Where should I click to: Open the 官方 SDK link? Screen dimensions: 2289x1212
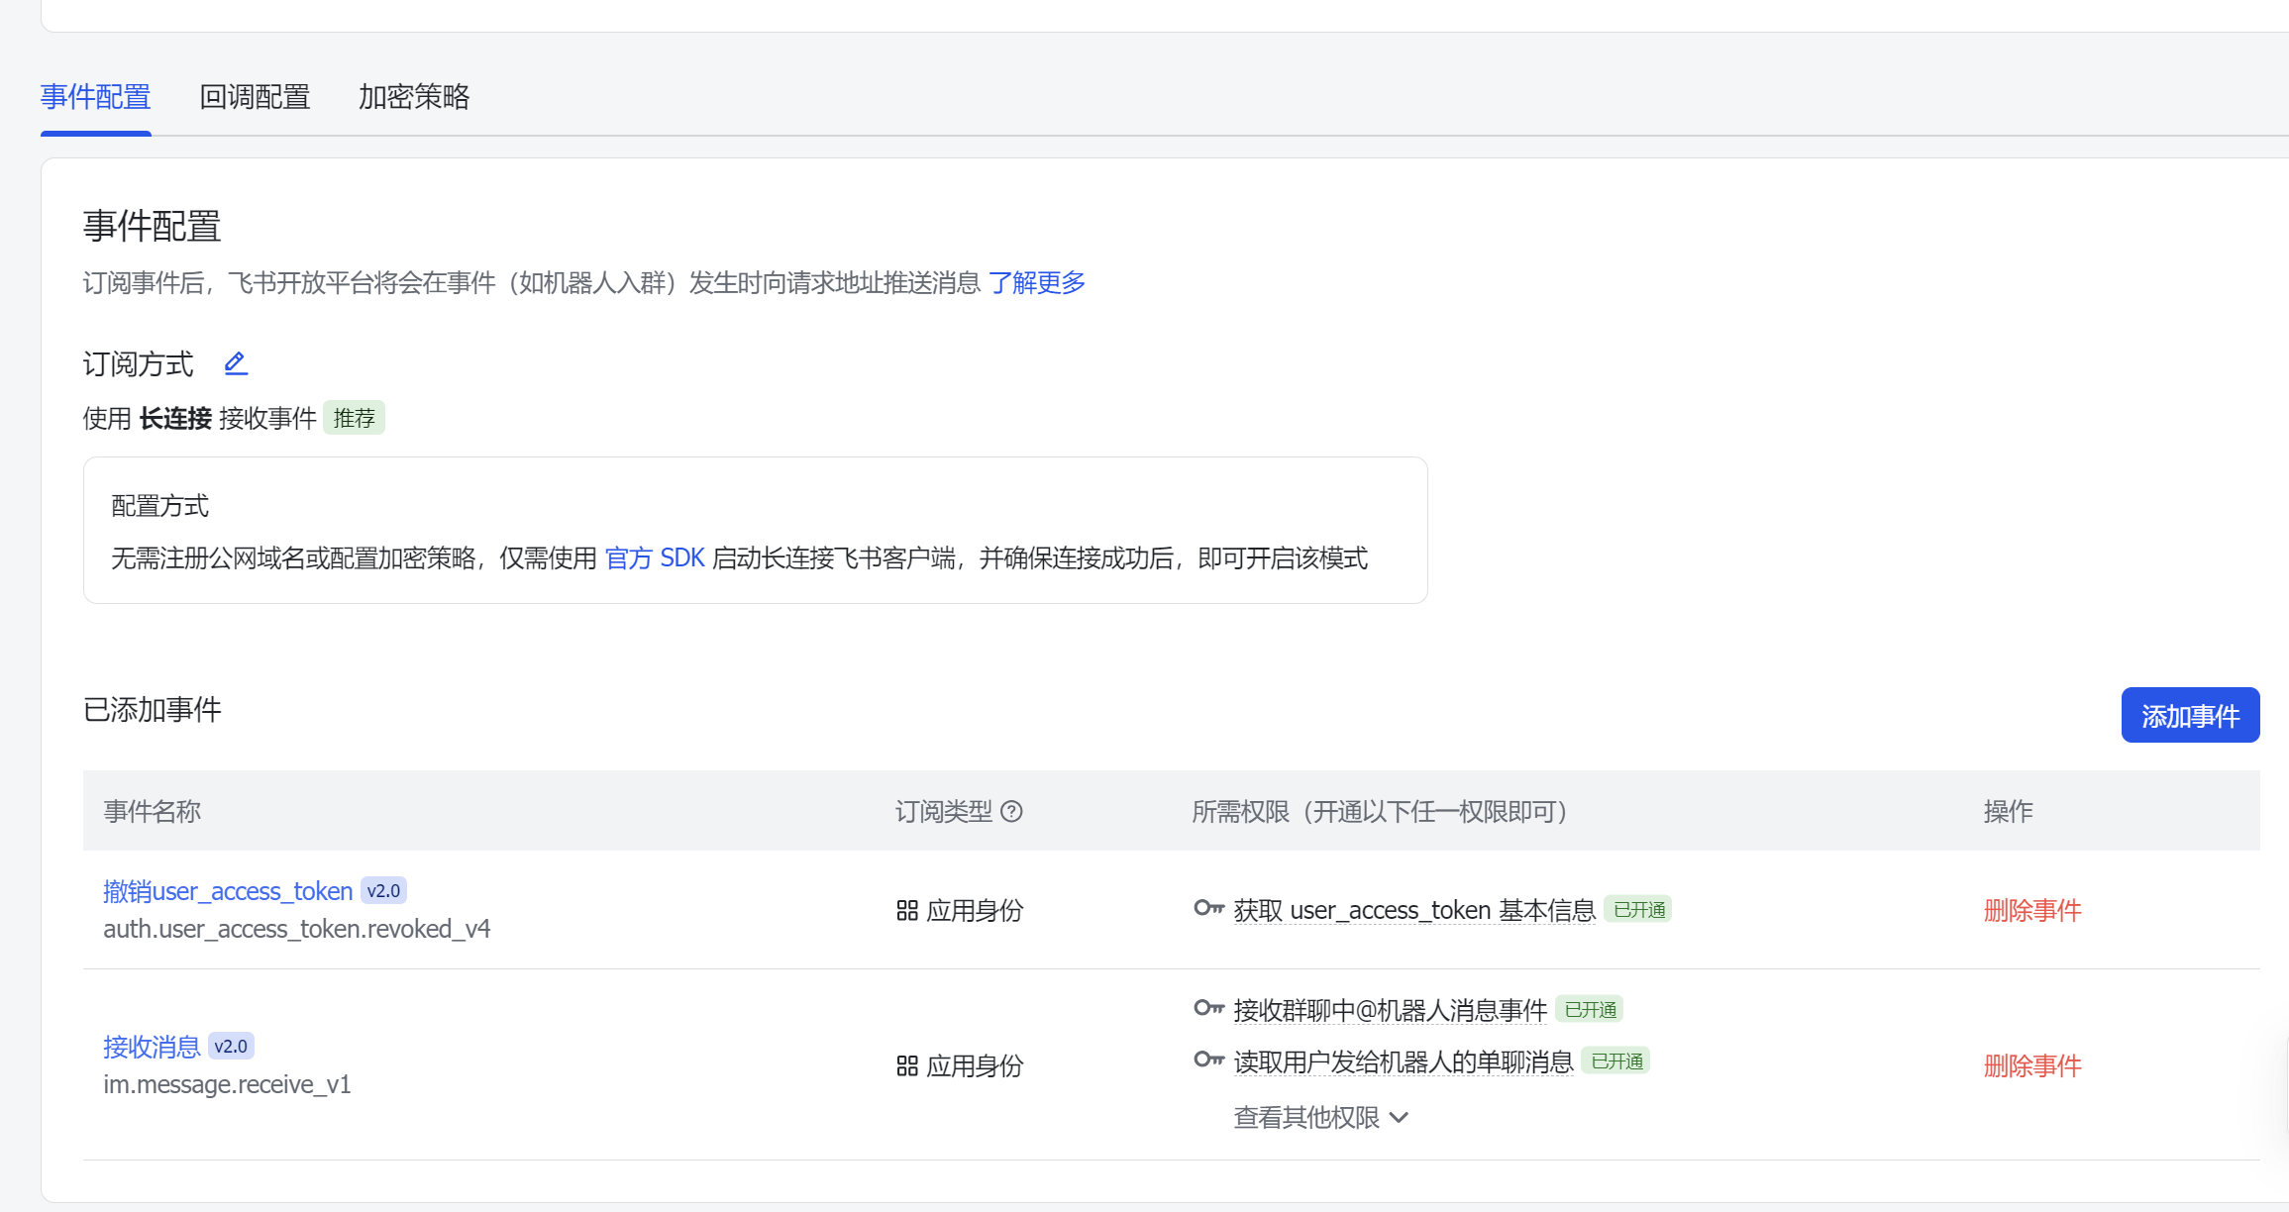(x=654, y=558)
